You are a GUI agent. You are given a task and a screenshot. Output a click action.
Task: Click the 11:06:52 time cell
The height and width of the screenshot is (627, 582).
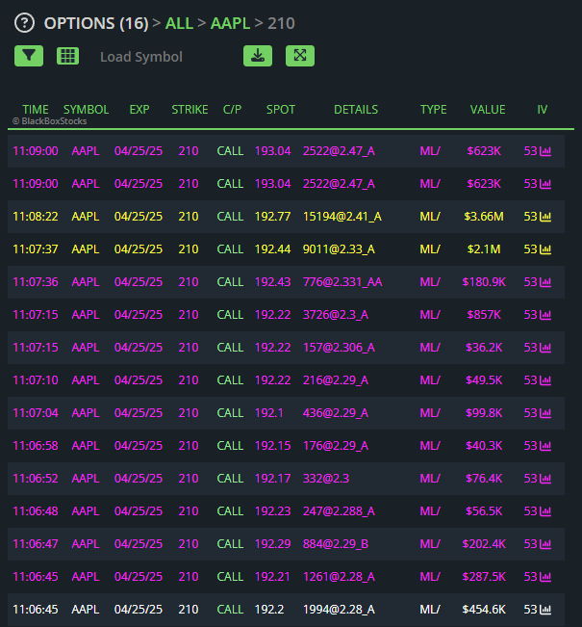click(x=36, y=479)
